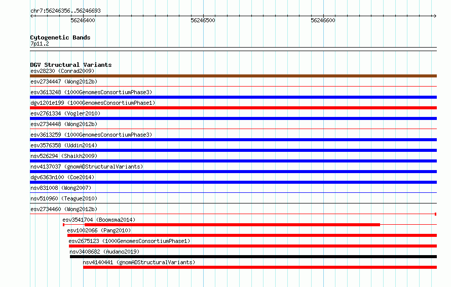Screen dimensions: 451x287
Task: Click esv2675123 (1000GenomesConsortiumPhase1) label
Action: [x=129, y=241]
